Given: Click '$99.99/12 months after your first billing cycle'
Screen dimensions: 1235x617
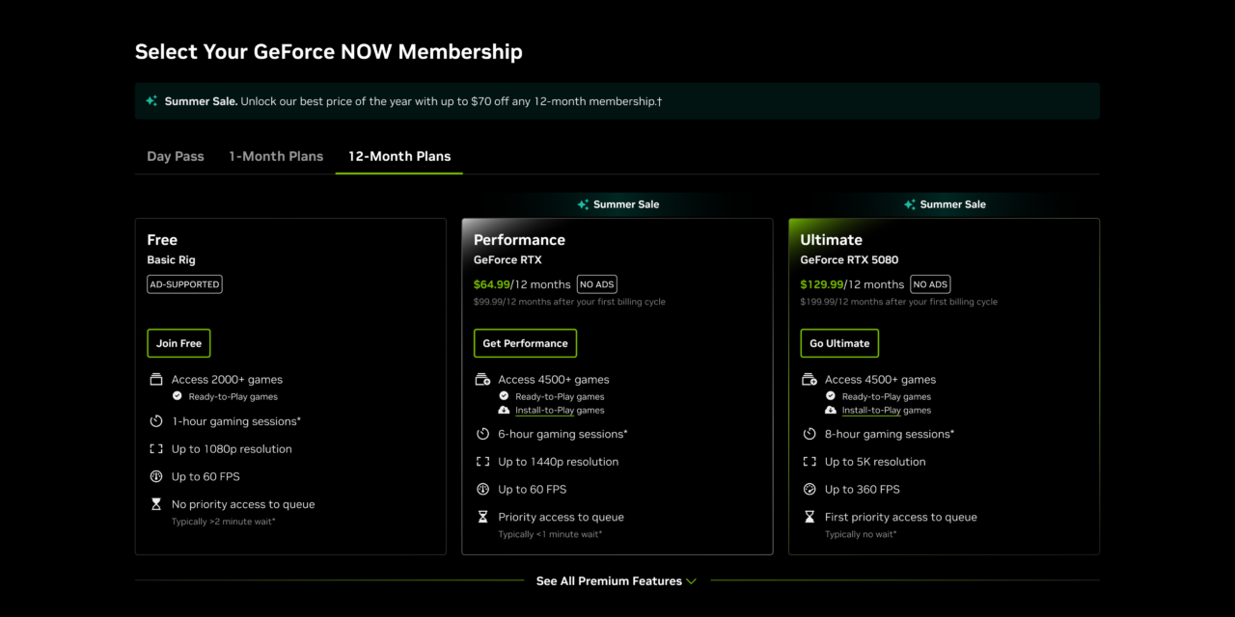Looking at the screenshot, I should 569,302.
